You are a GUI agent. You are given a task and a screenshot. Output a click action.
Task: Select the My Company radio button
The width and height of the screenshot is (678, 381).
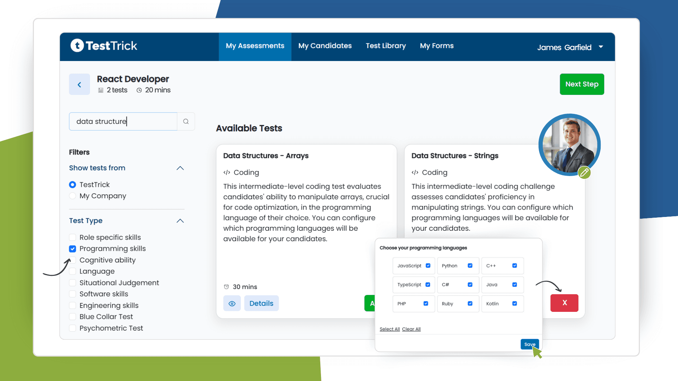click(72, 196)
